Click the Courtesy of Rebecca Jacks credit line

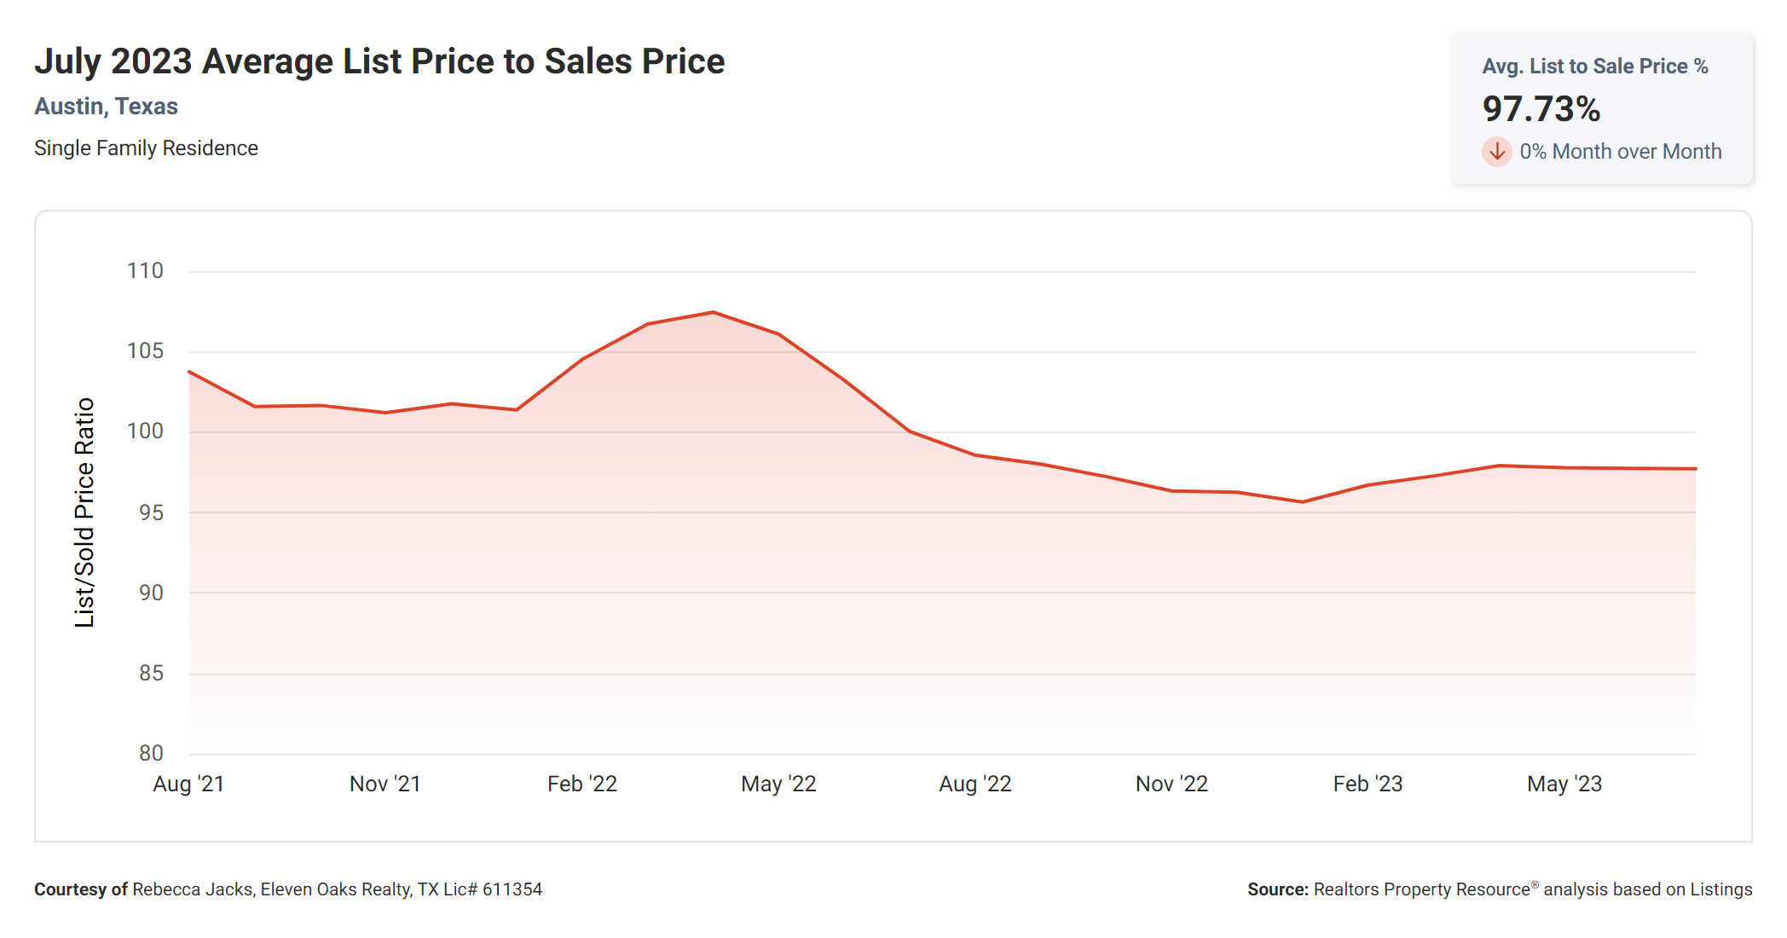[x=287, y=889]
